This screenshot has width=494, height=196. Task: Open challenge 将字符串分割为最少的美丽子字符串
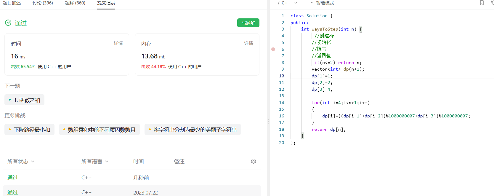pos(193,130)
